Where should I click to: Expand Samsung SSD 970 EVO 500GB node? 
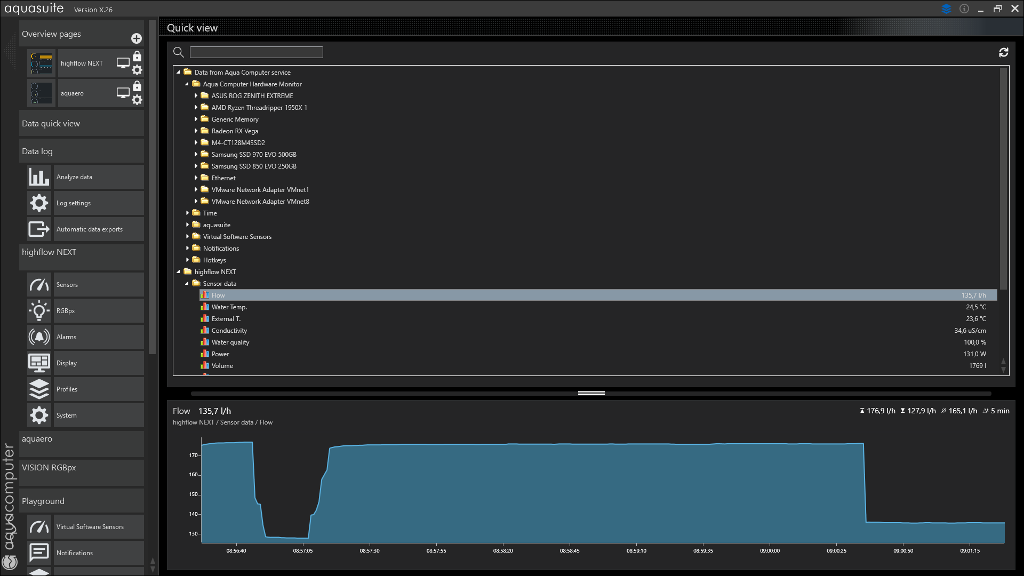point(196,154)
